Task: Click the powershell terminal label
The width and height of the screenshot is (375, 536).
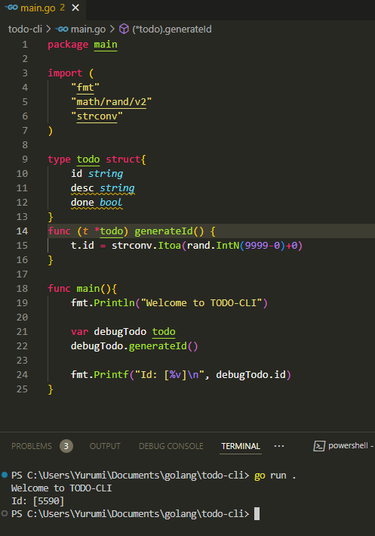Action: [x=348, y=445]
